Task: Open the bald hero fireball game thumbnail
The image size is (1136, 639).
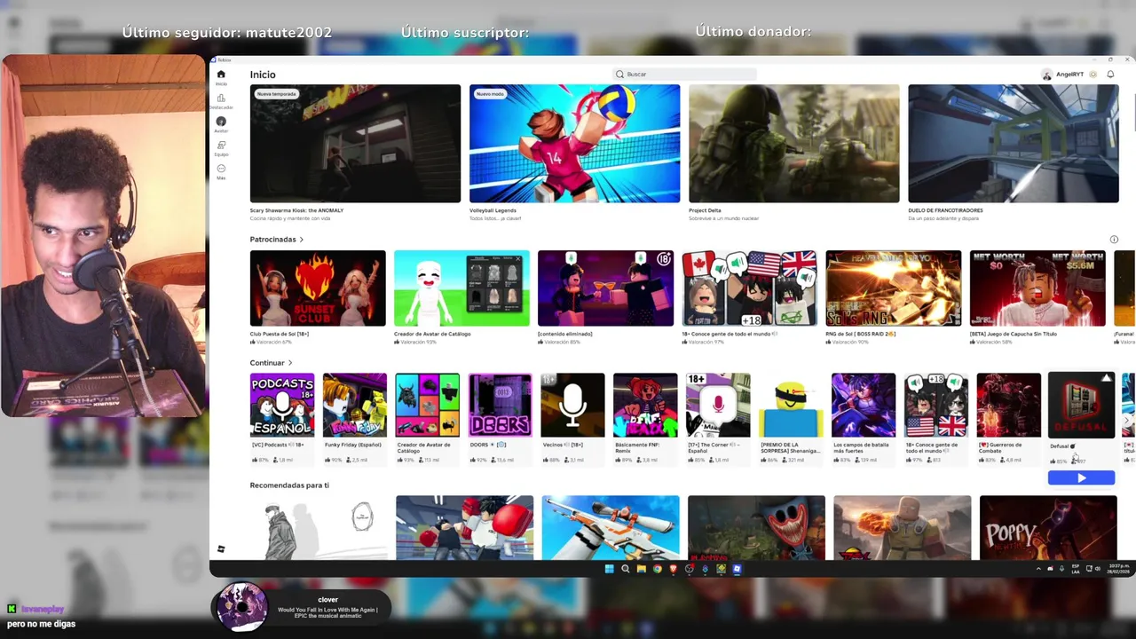Action: pyautogui.click(x=902, y=528)
